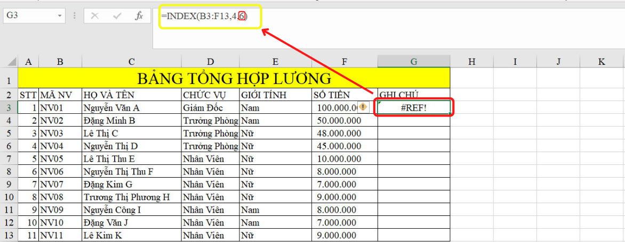Click the cell 50.000.000
625x242 pixels.
click(345, 120)
